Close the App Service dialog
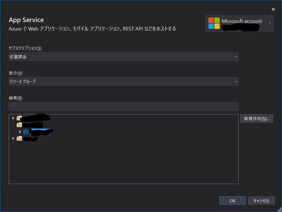Image resolution: width=282 pixels, height=212 pixels. [x=273, y=9]
